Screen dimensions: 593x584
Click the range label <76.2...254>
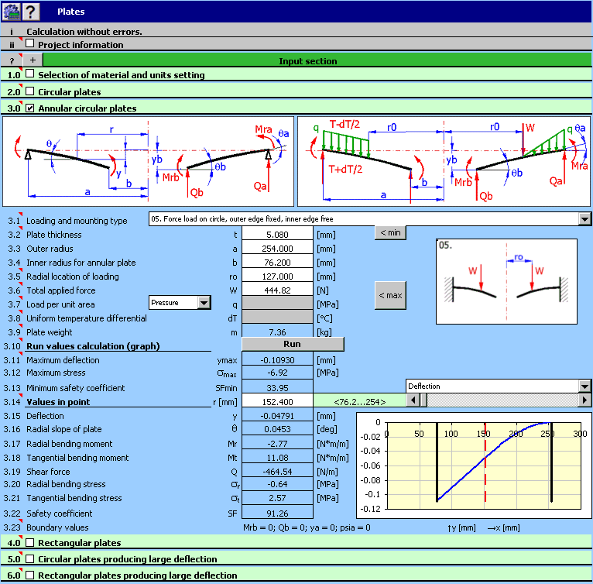click(360, 401)
